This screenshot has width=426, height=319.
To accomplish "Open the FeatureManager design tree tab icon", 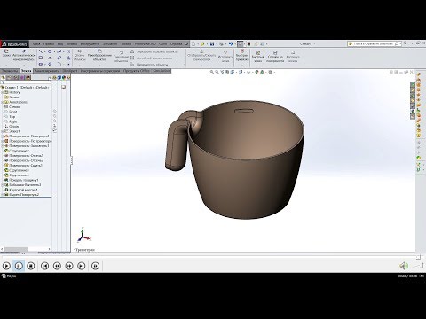I will click(4, 78).
